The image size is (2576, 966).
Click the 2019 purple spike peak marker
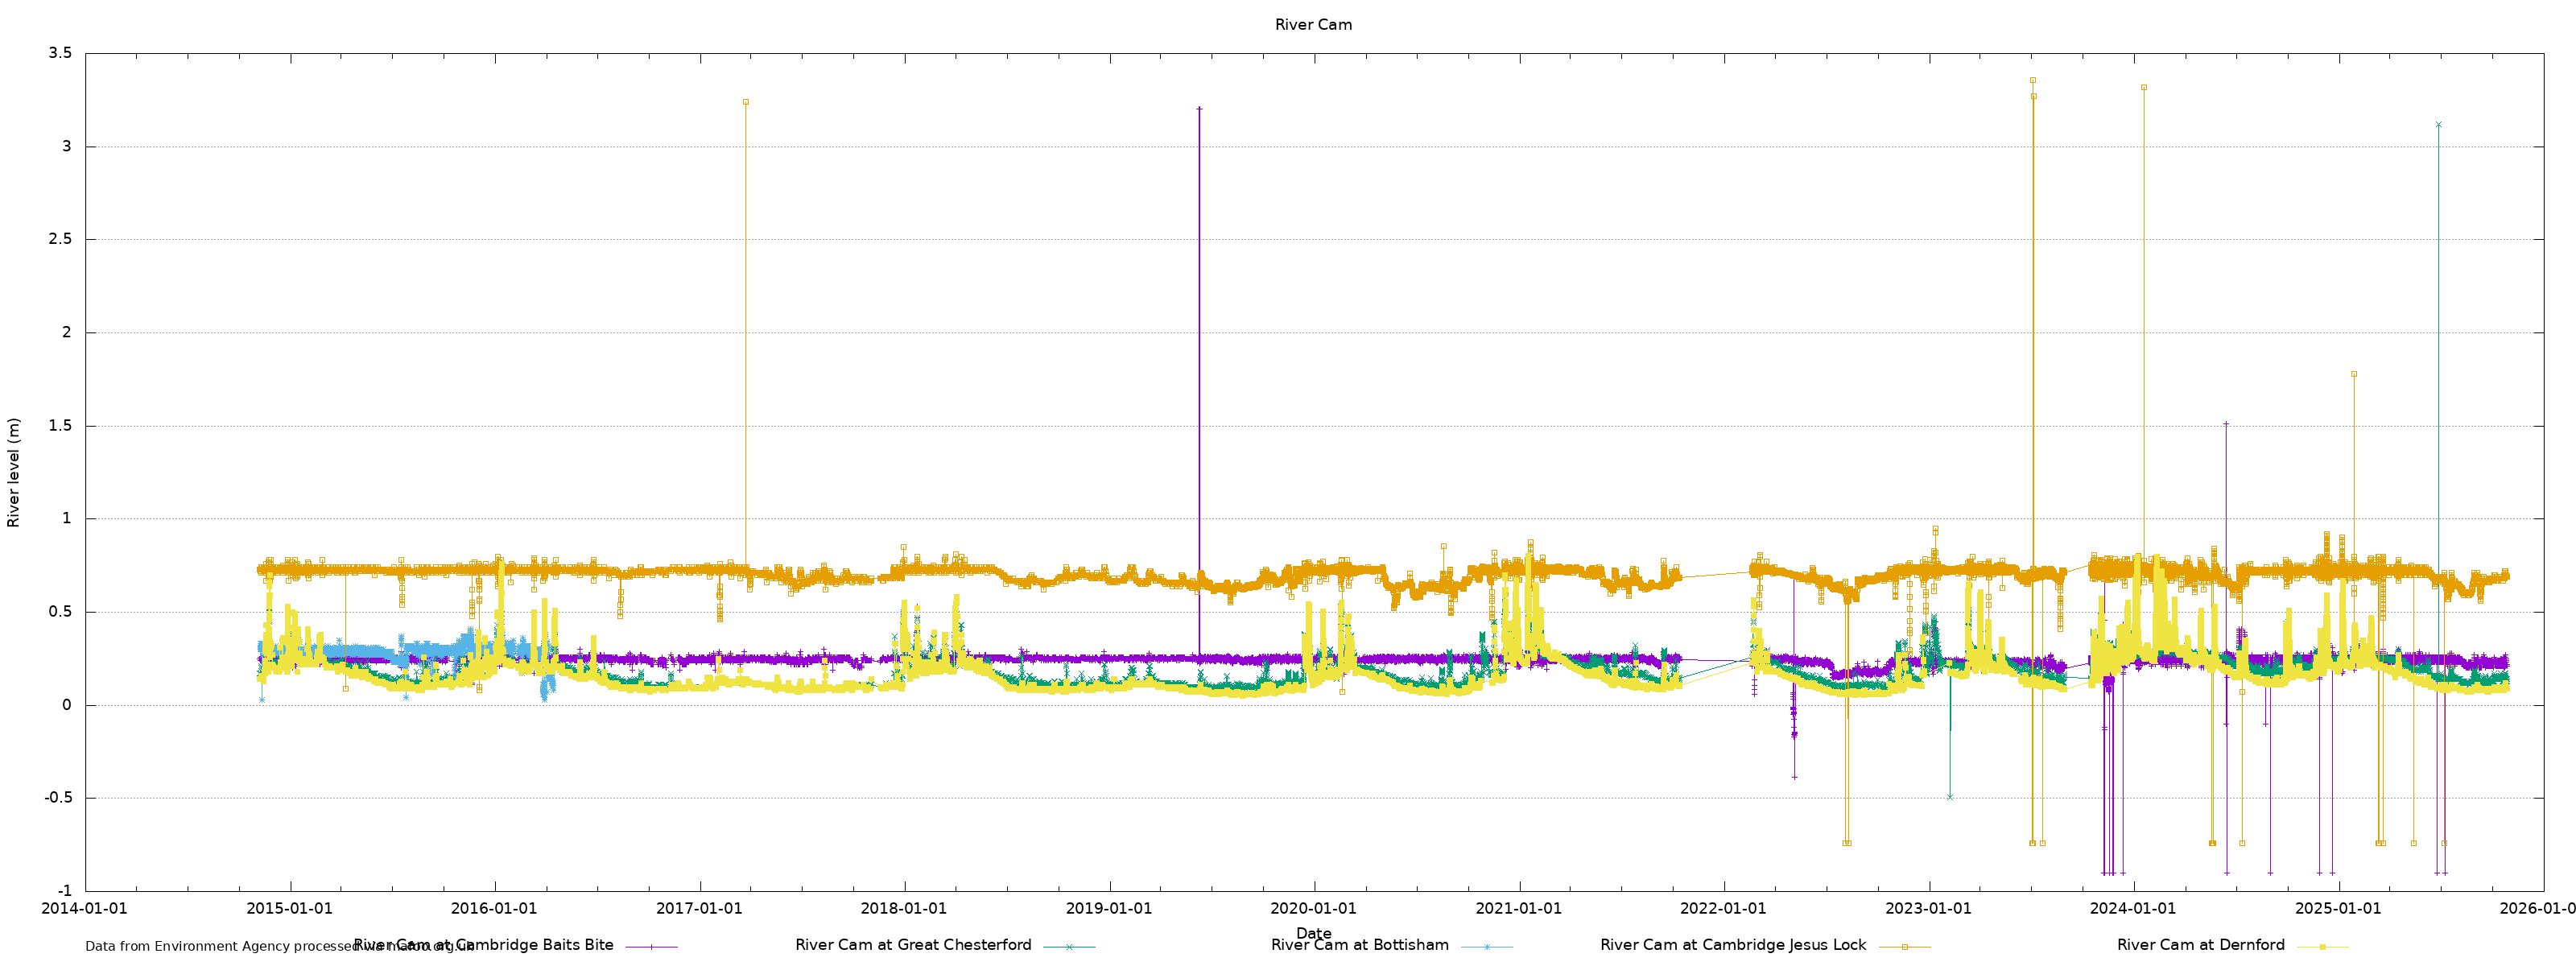tap(1199, 109)
